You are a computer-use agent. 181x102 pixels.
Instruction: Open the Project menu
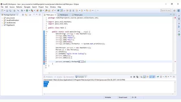(x=41, y=7)
